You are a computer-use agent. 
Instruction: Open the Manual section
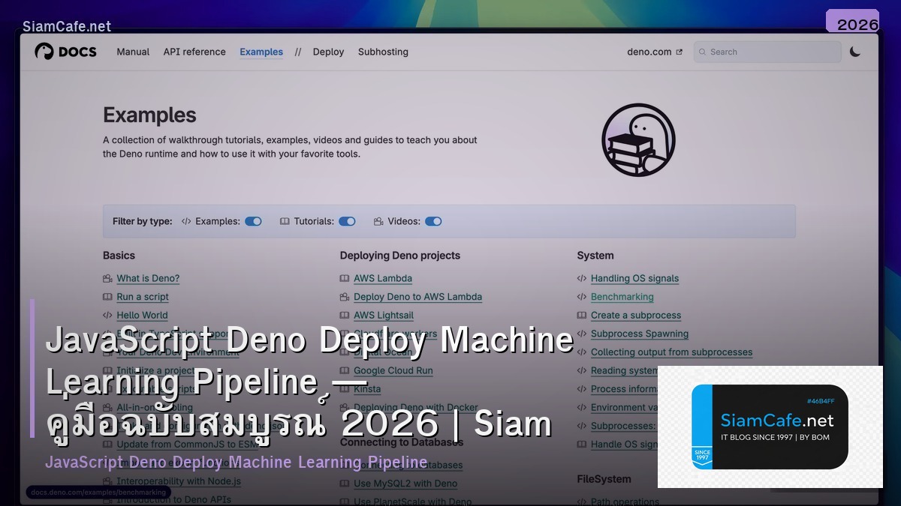[x=133, y=52]
